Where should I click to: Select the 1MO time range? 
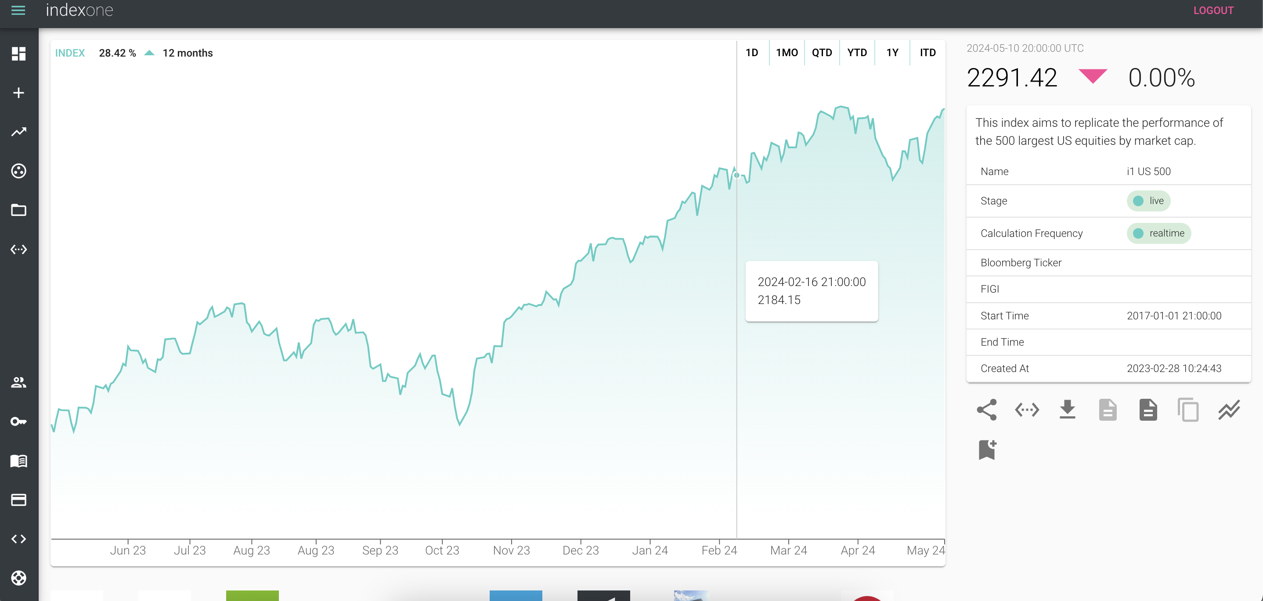[x=787, y=52]
